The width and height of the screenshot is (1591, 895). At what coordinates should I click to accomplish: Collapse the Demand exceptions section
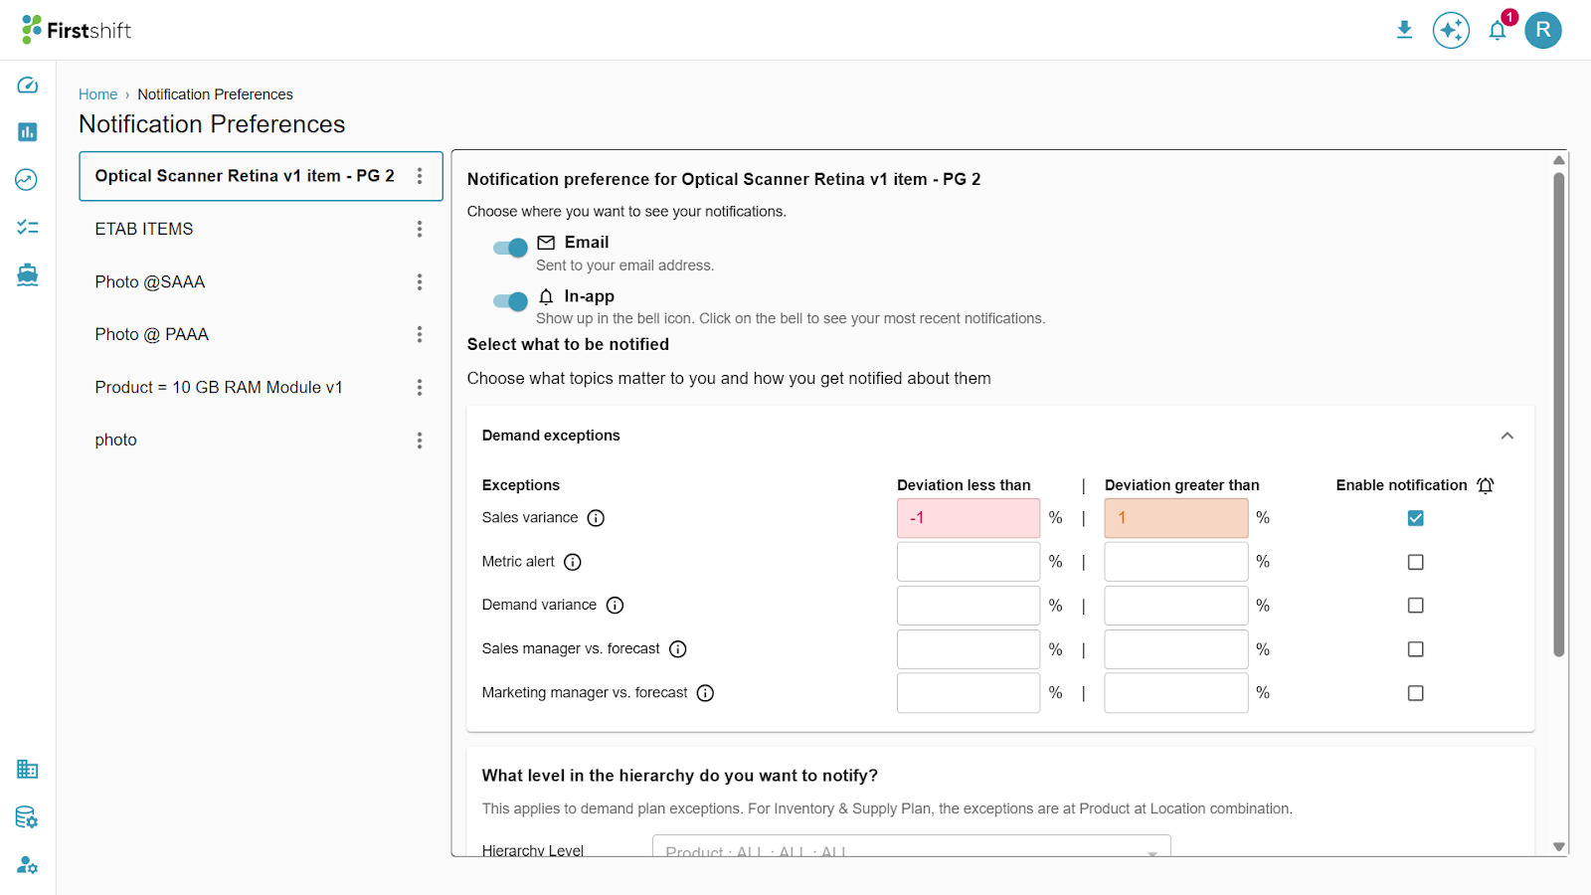(x=1507, y=436)
